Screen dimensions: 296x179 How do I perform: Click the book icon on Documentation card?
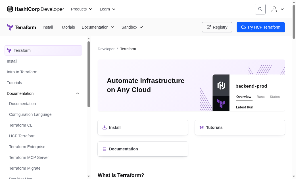[104, 149]
